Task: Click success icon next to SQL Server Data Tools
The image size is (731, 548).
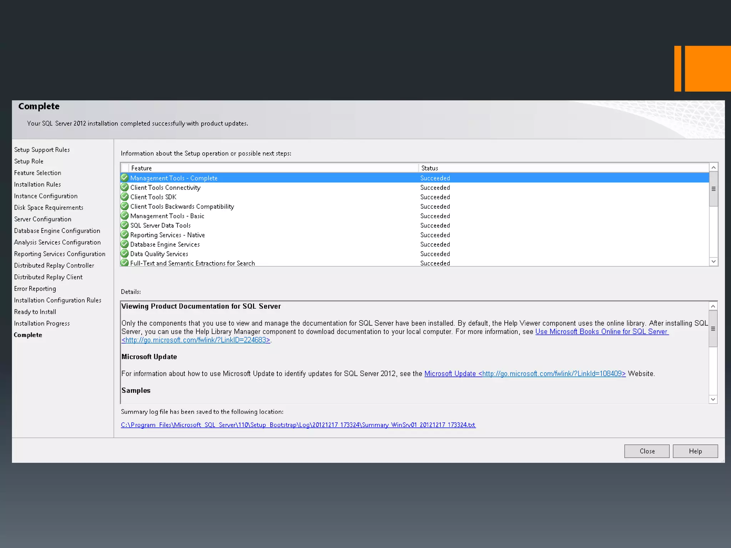Action: point(125,225)
